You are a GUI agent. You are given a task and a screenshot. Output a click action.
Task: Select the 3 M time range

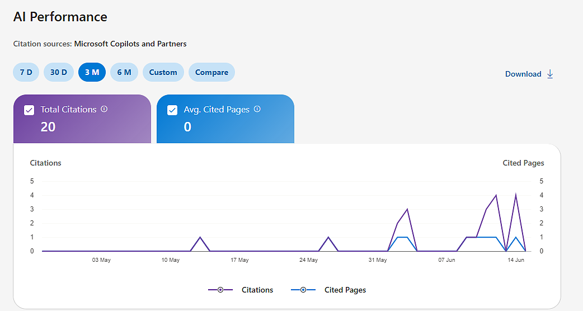pyautogui.click(x=92, y=72)
